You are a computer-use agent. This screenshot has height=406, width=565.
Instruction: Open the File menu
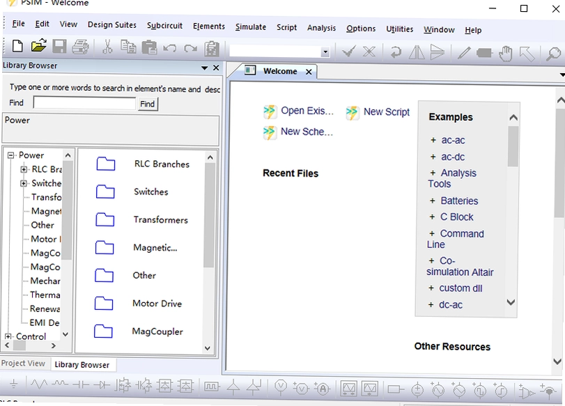tap(18, 24)
